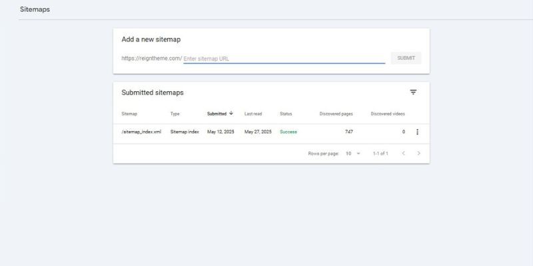
Task: Click the Discovered videos column header
Action: click(x=388, y=114)
